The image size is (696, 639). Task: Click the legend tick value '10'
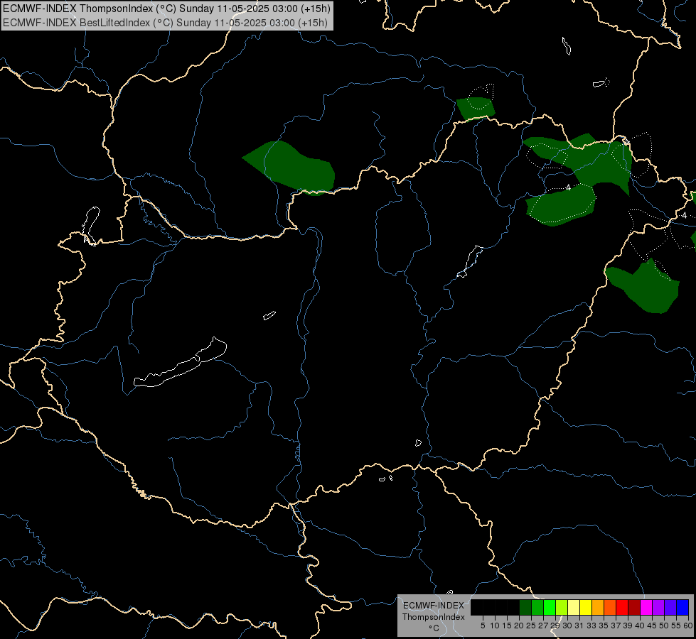[495, 626]
